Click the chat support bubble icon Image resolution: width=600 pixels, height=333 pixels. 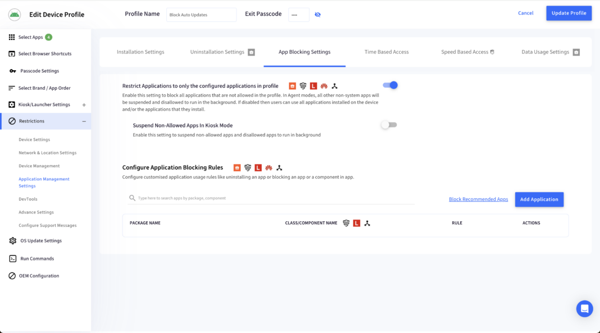(584, 308)
